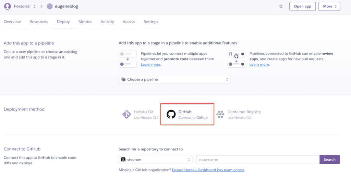The image size is (351, 179).
Task: Click the Connect to GitHub section heading
Action: pos(22,149)
